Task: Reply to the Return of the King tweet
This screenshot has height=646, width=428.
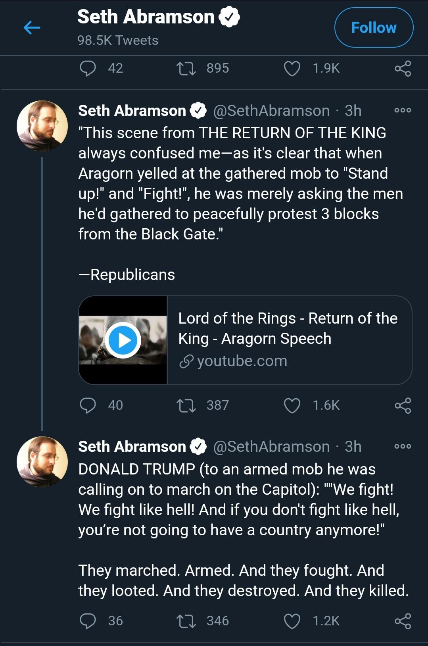Action: pyautogui.click(x=88, y=405)
